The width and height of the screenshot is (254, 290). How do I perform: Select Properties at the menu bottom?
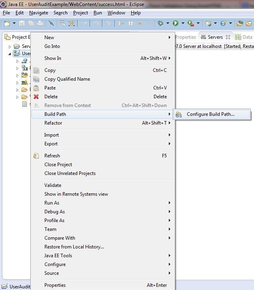click(x=103, y=285)
